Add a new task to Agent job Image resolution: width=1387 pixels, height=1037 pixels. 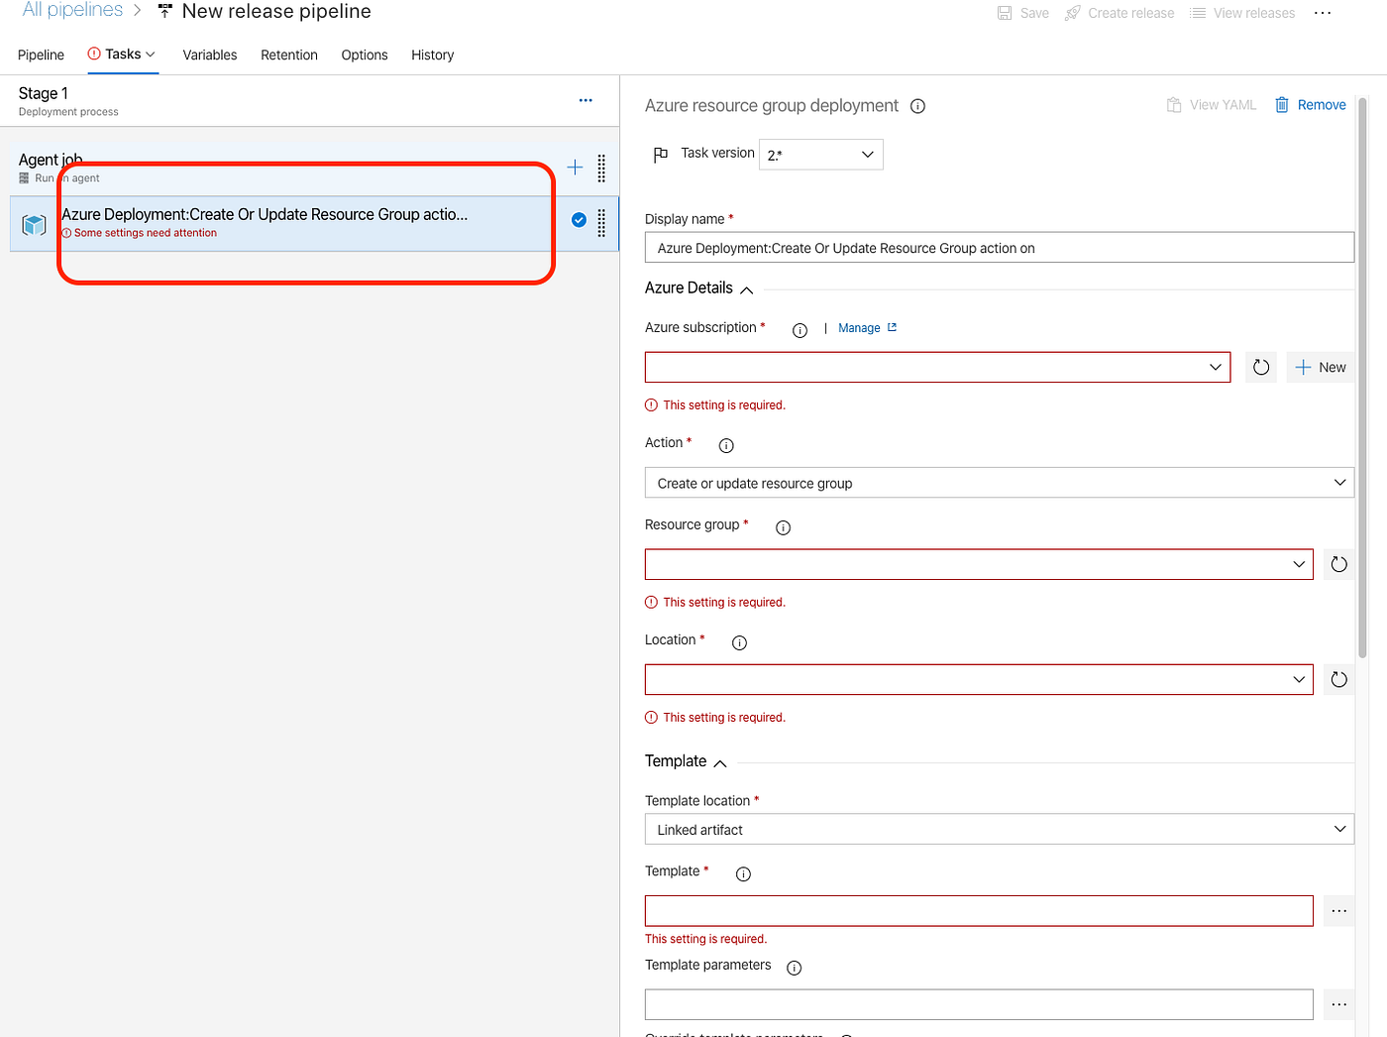575,167
